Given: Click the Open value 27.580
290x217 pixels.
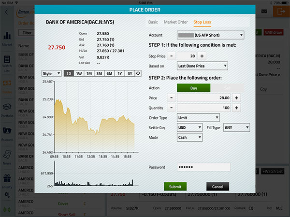Looking at the screenshot, I should (103, 34).
